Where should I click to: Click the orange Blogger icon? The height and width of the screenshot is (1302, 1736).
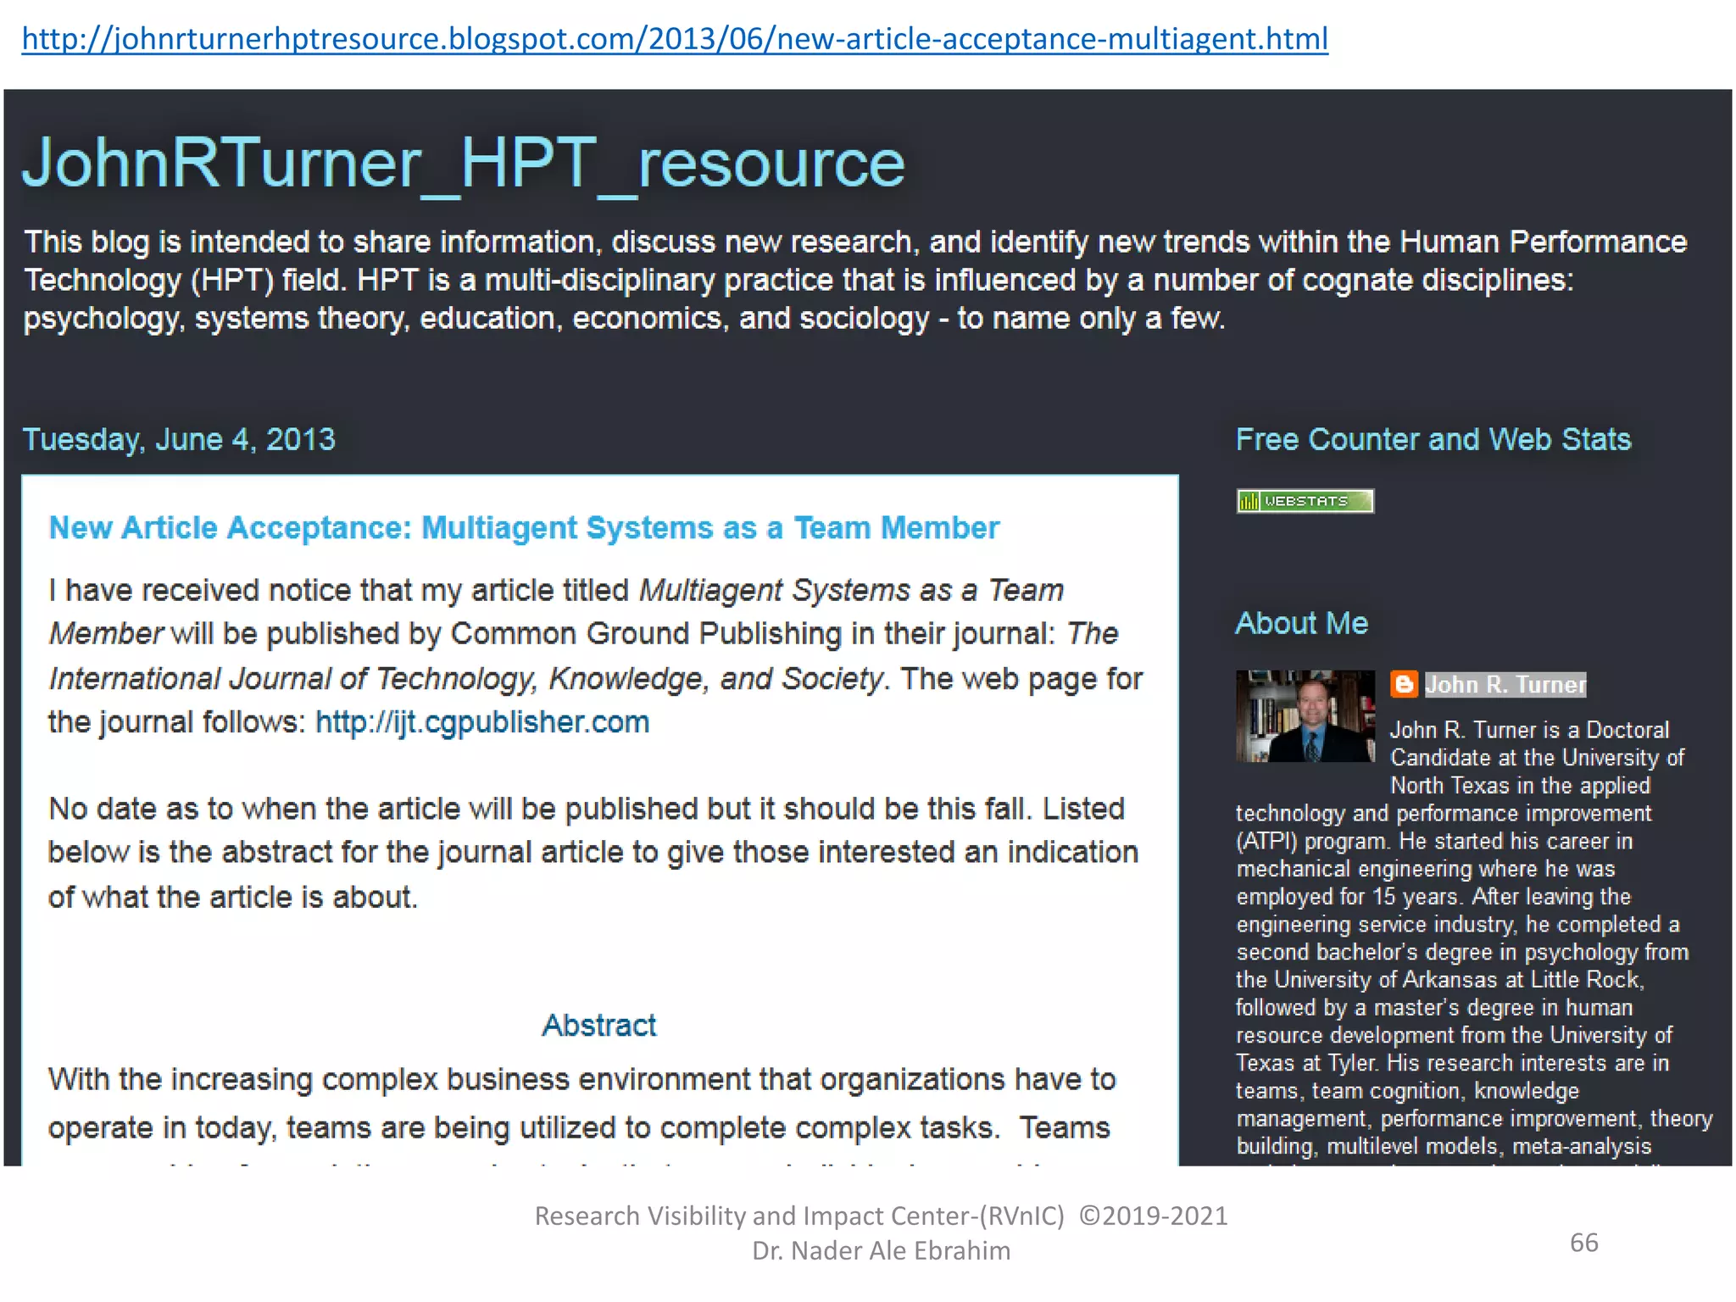coord(1404,684)
